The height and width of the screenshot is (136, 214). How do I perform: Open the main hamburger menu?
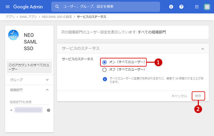(x=8, y=7)
